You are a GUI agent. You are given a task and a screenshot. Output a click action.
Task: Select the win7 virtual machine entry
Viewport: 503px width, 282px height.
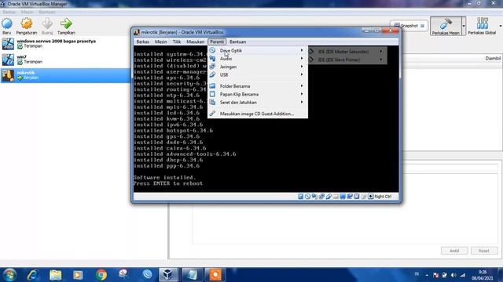[65, 60]
